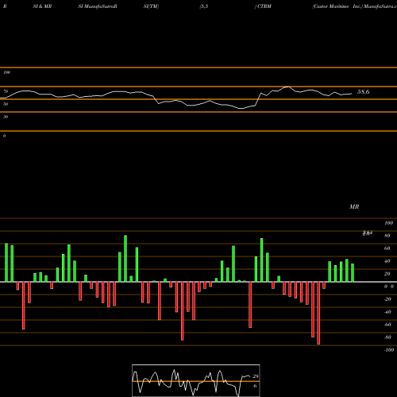
Task: Click the current RSI value 58.6
Action: 364,92
